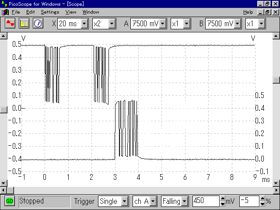Open the Settings menu
This screenshot has width=280, height=210.
click(50, 12)
